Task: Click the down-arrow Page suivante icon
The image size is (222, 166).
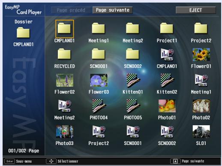Action: 175,161
